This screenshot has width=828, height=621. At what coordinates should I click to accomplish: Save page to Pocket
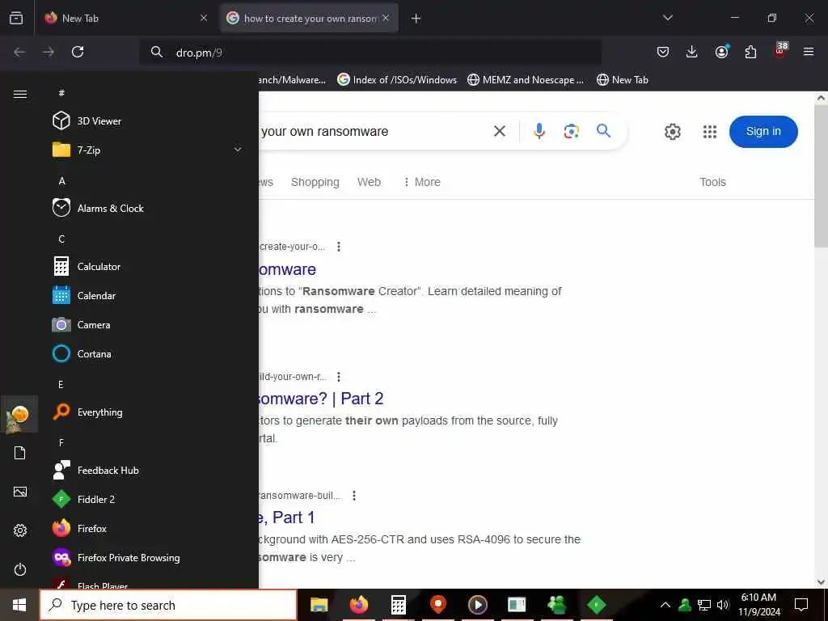[x=663, y=52]
